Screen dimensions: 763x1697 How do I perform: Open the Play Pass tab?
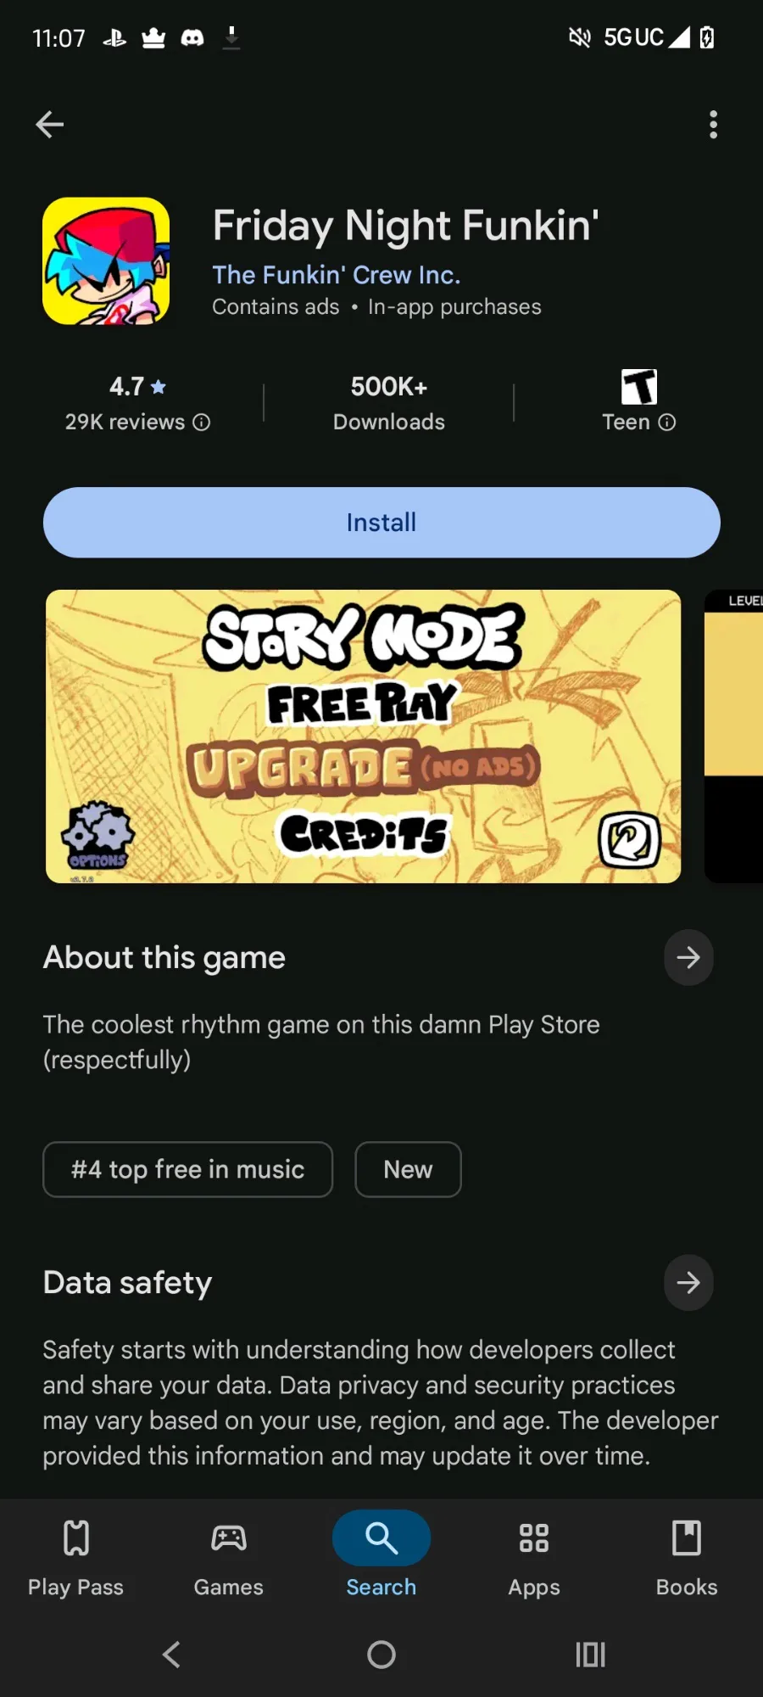76,1560
